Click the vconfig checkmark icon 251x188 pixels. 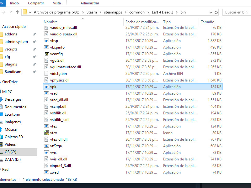click(x=46, y=54)
